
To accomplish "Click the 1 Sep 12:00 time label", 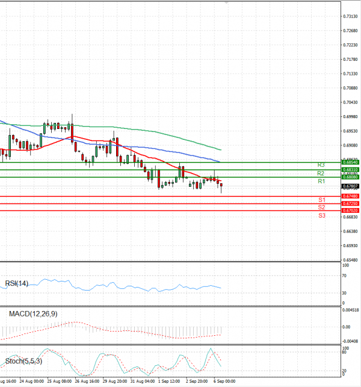I will click(x=169, y=382).
